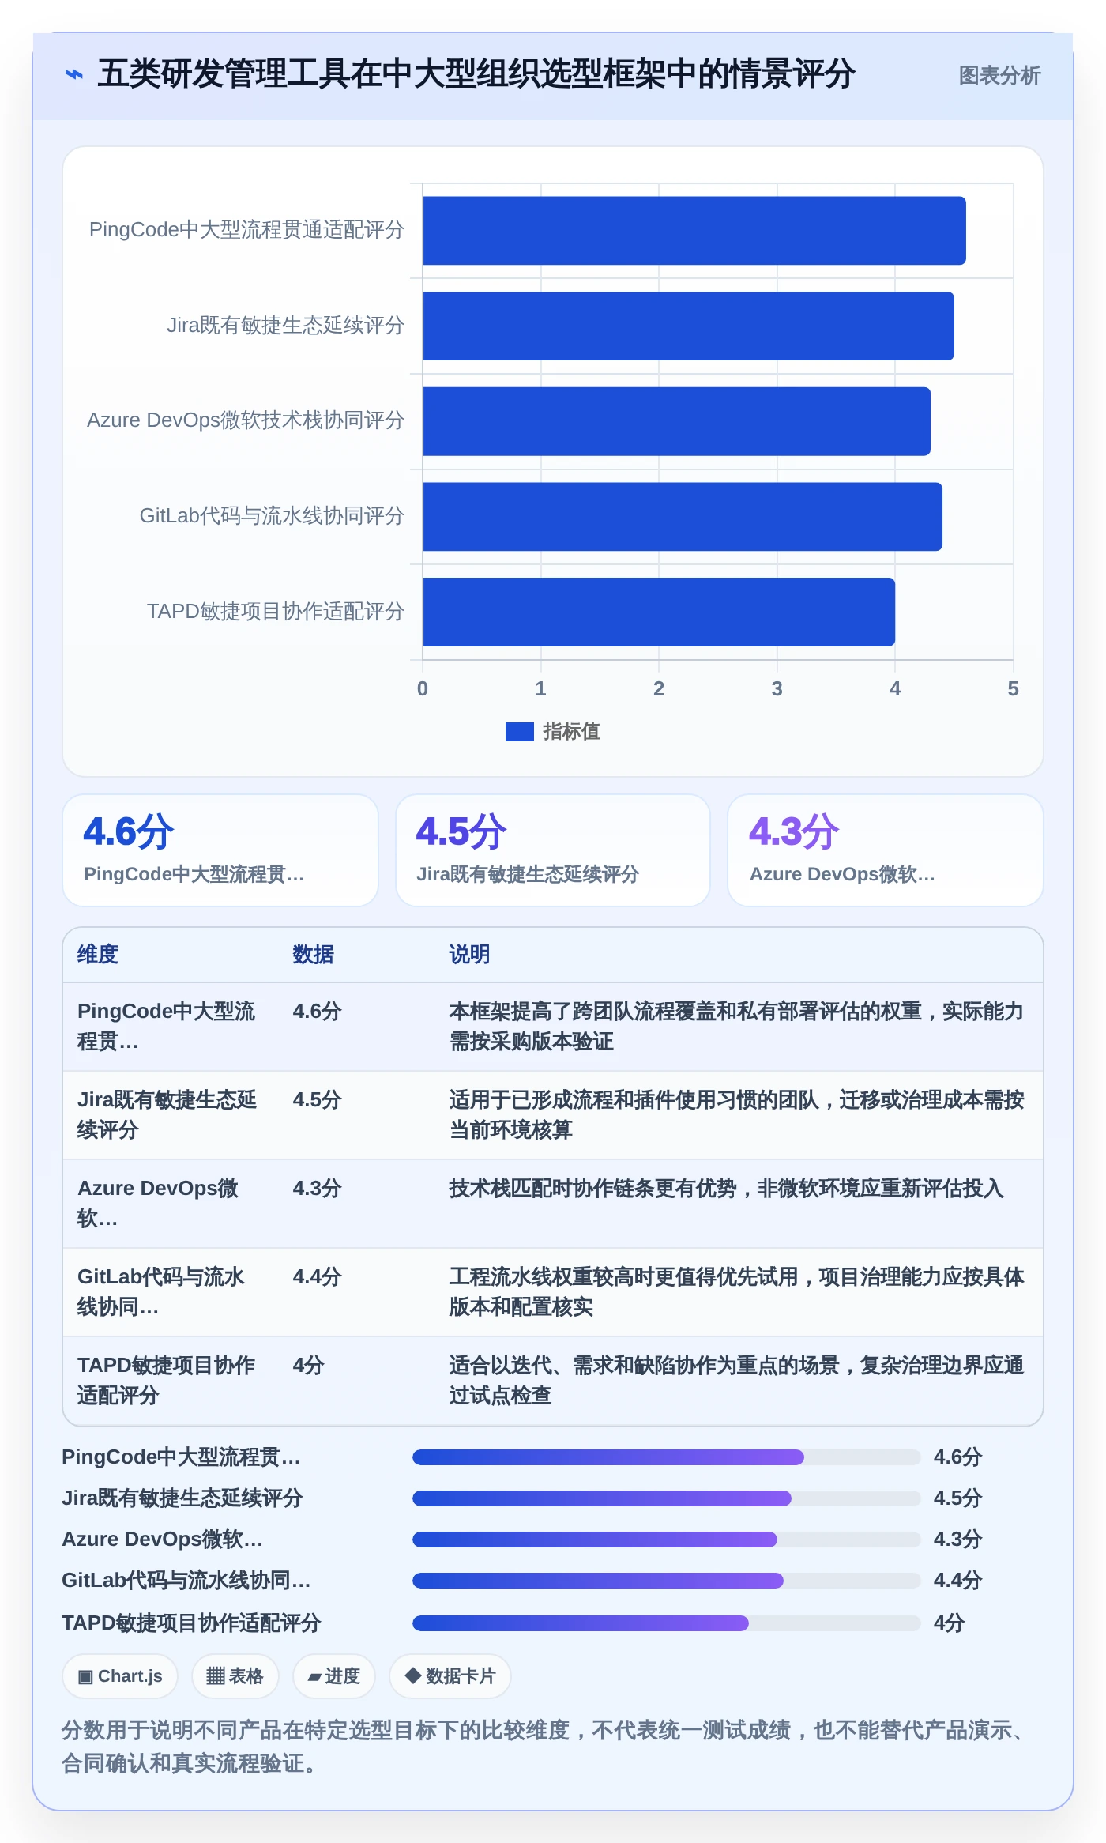Click the Jira progress bar showing 4.5分
The width and height of the screenshot is (1106, 1843).
(x=667, y=1498)
